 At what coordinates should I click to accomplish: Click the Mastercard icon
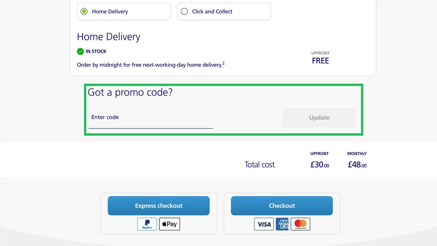click(x=300, y=224)
